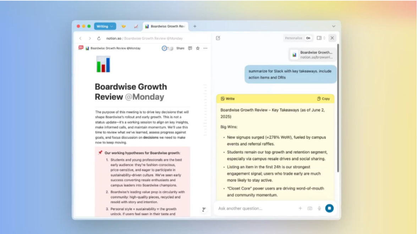Click hypothesis 1 about students and young professionals
This screenshot has height=234, width=417.
(146, 173)
